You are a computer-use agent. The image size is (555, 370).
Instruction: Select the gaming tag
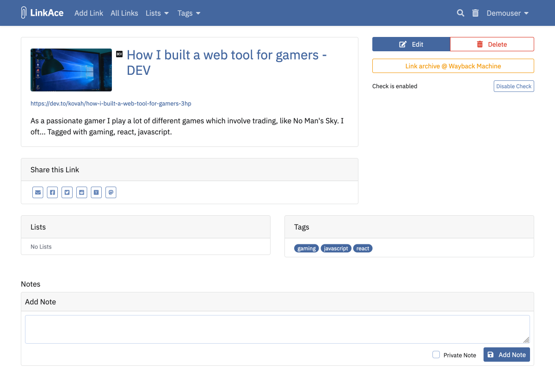[306, 248]
